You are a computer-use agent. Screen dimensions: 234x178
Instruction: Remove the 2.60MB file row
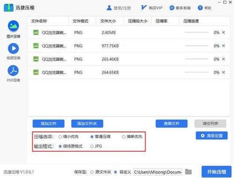click(x=223, y=32)
